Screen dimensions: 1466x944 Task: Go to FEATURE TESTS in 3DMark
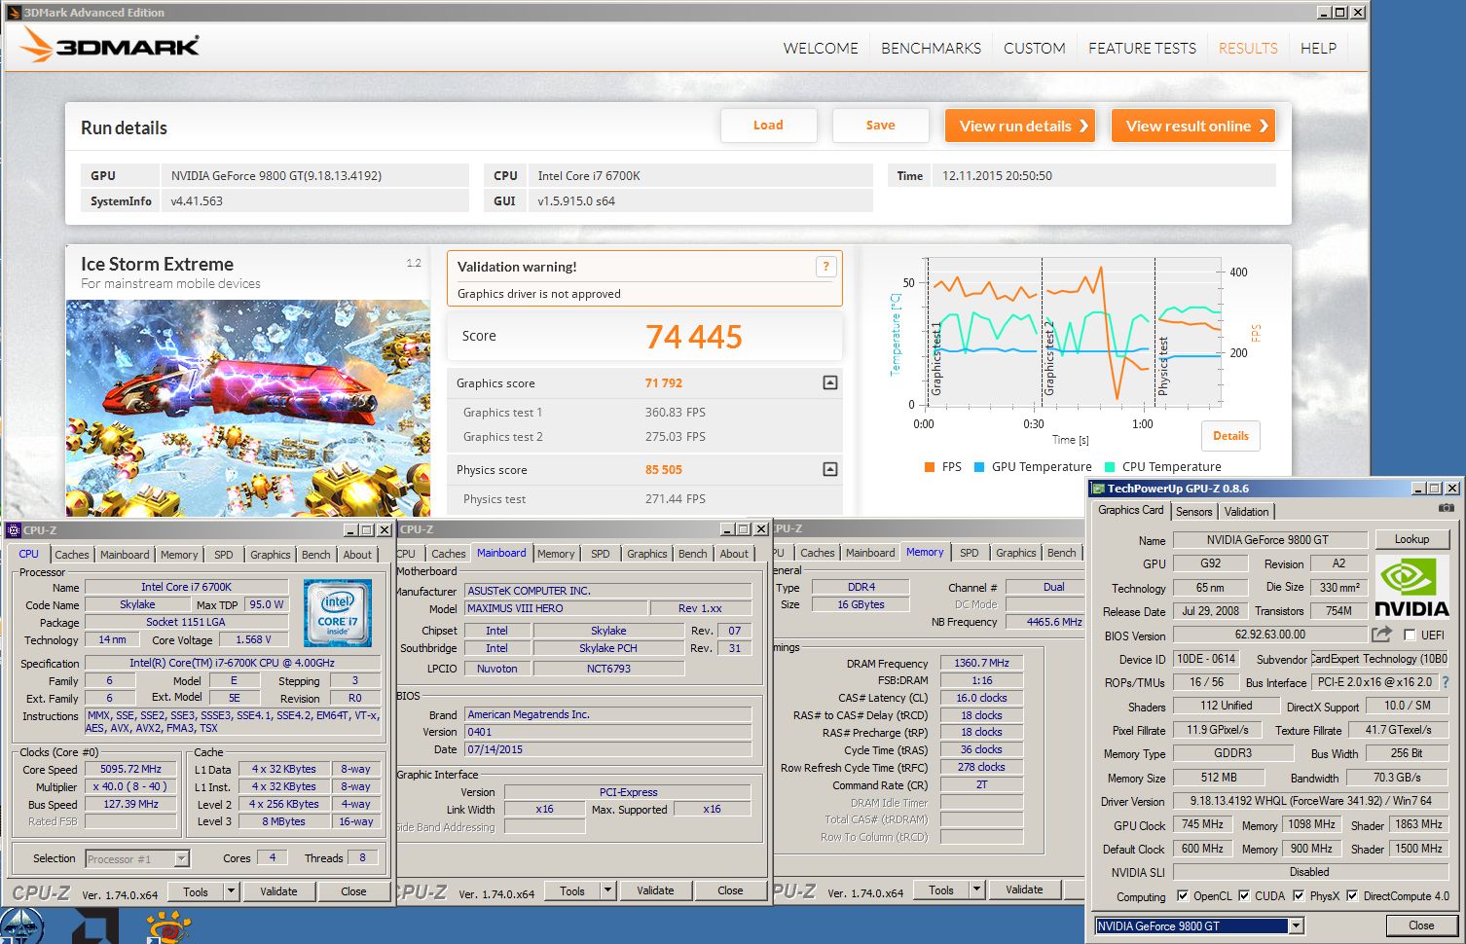coord(1142,48)
